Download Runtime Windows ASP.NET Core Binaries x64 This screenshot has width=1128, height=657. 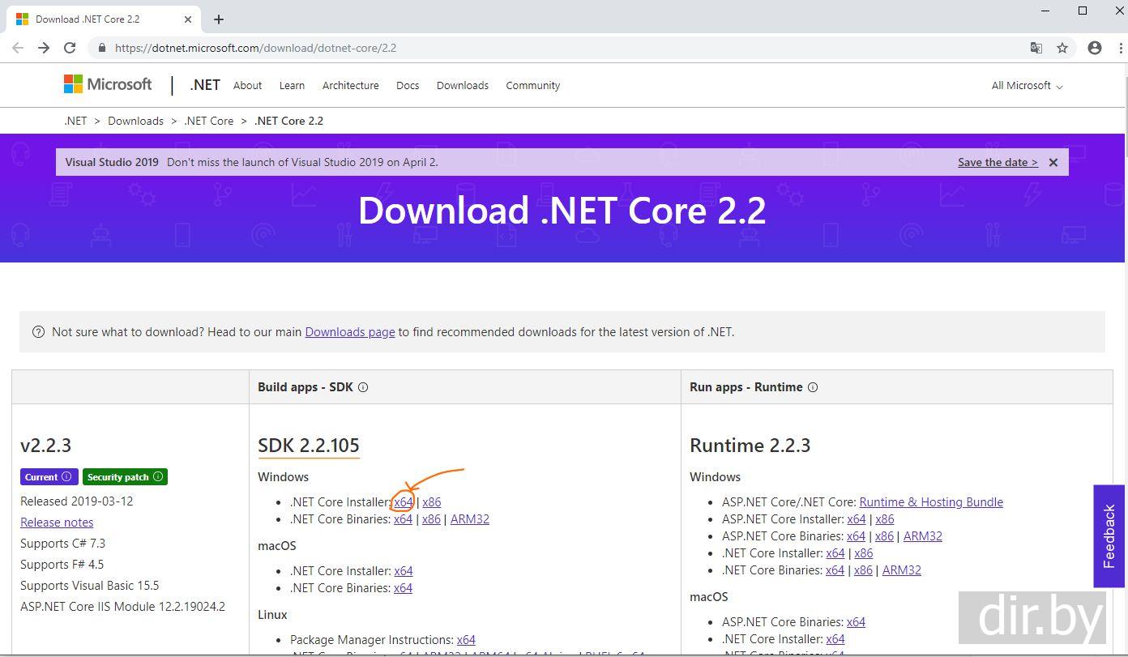pyautogui.click(x=856, y=536)
